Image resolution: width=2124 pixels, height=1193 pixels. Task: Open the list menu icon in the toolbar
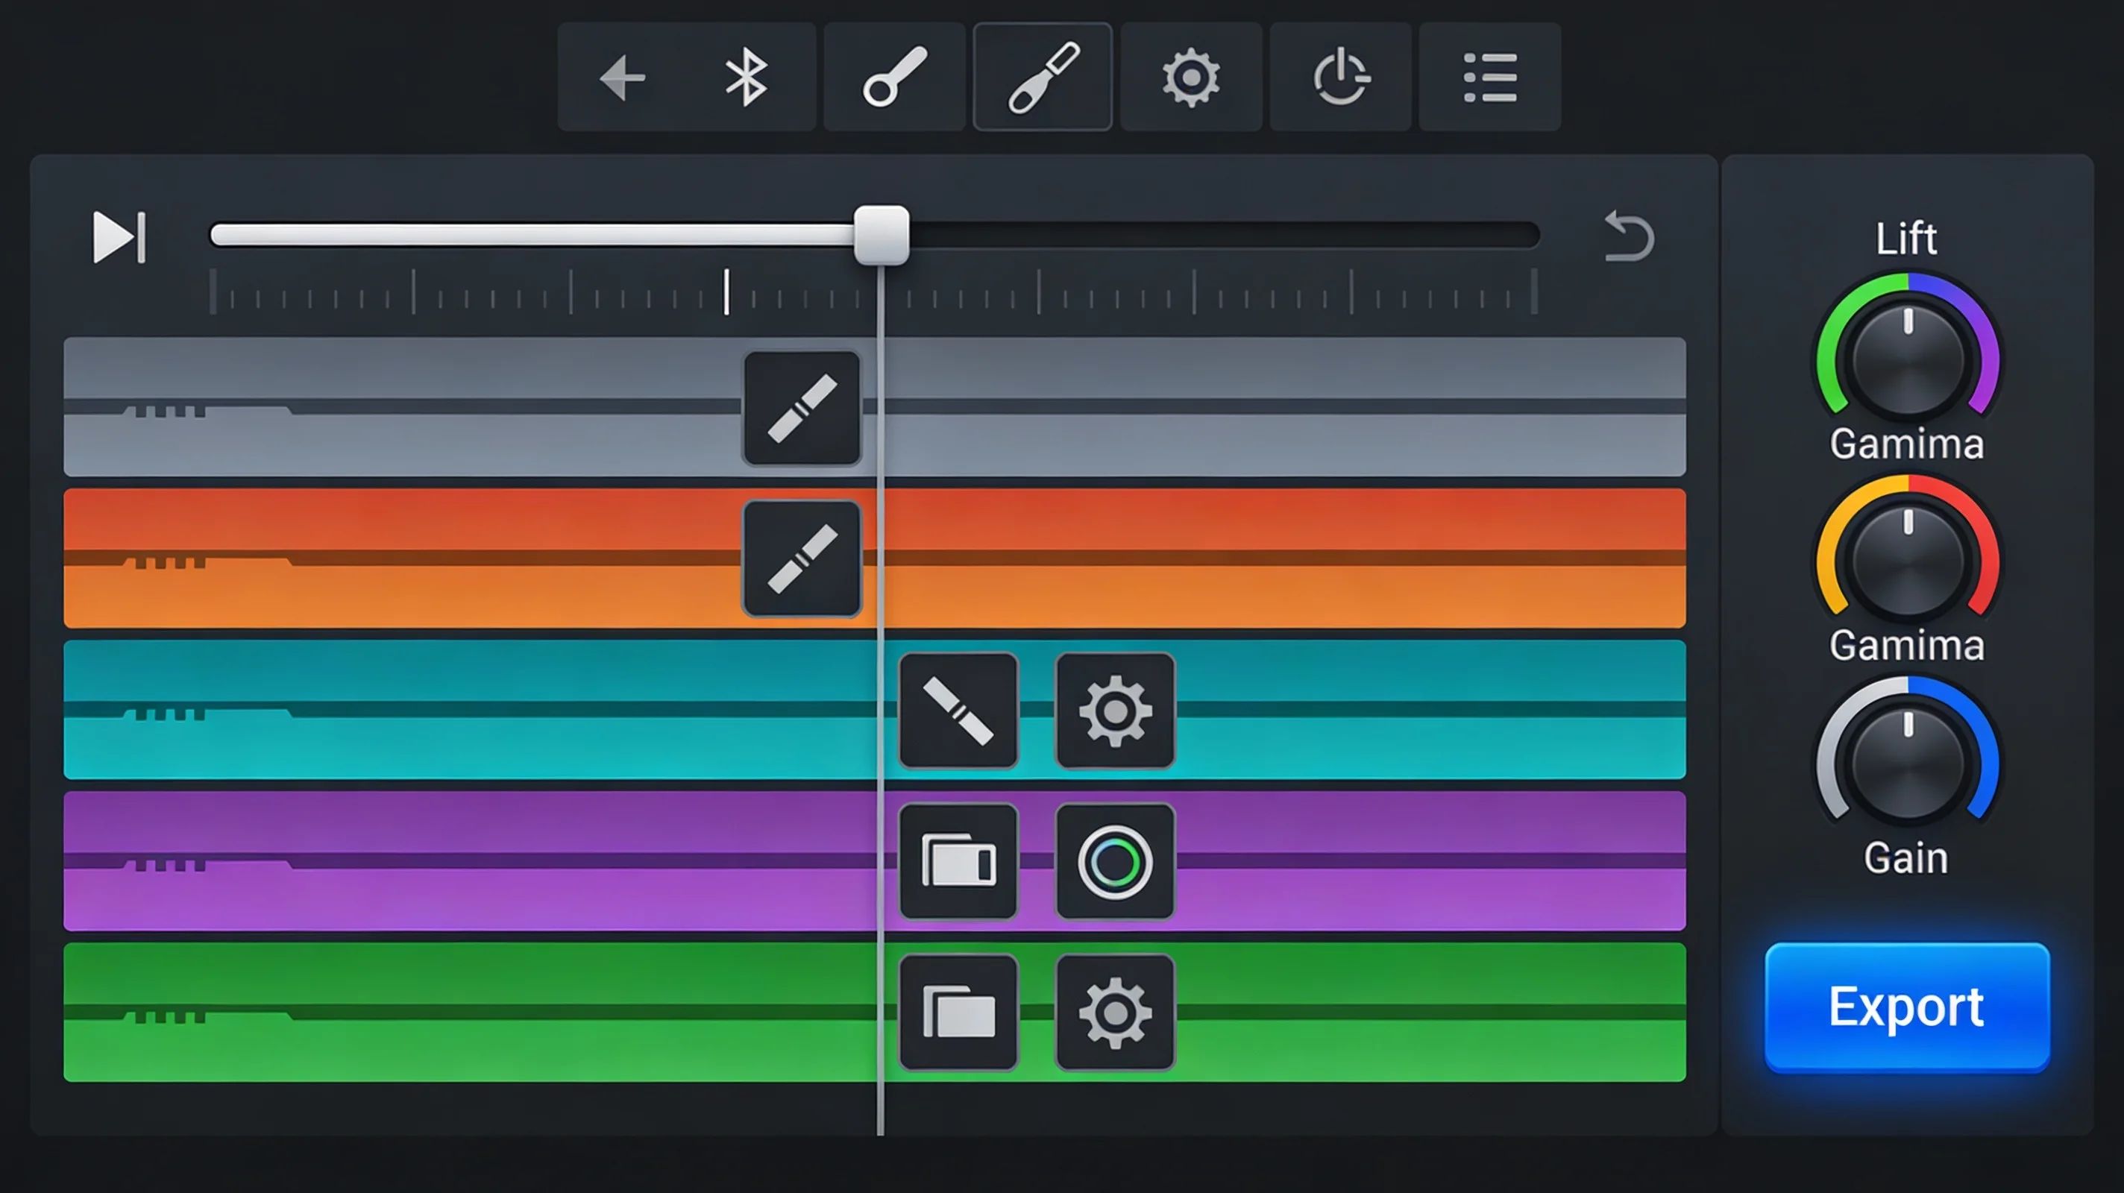click(x=1490, y=78)
